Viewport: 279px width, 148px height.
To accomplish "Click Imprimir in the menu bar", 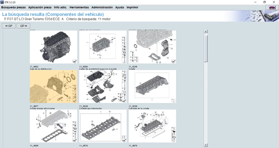I will (x=132, y=8).
